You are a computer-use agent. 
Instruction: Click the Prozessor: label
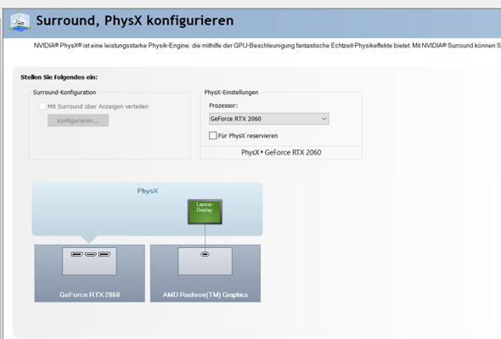223,105
